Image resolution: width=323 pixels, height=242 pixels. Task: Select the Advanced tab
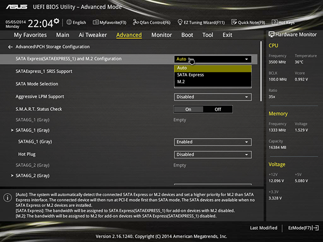129,35
